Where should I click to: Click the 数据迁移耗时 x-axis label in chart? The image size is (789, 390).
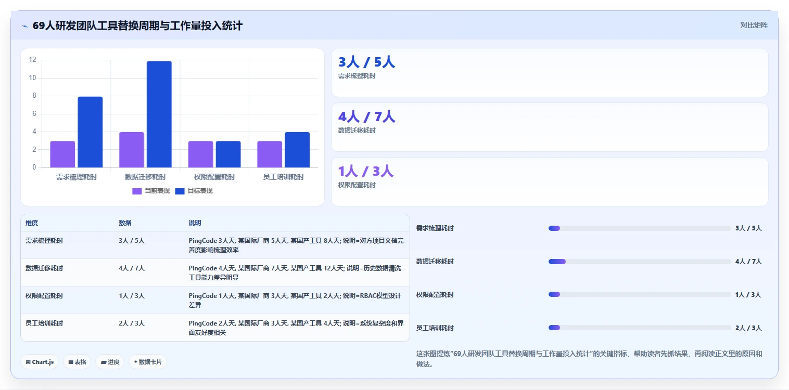pyautogui.click(x=145, y=177)
